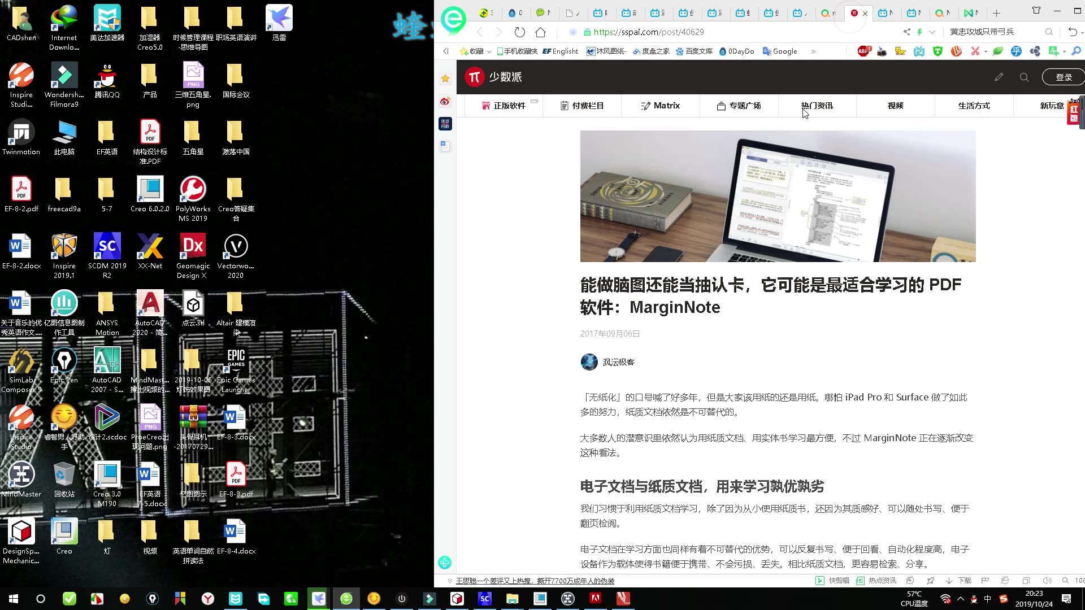Open the 视频 menu item
The height and width of the screenshot is (610, 1085).
click(896, 106)
